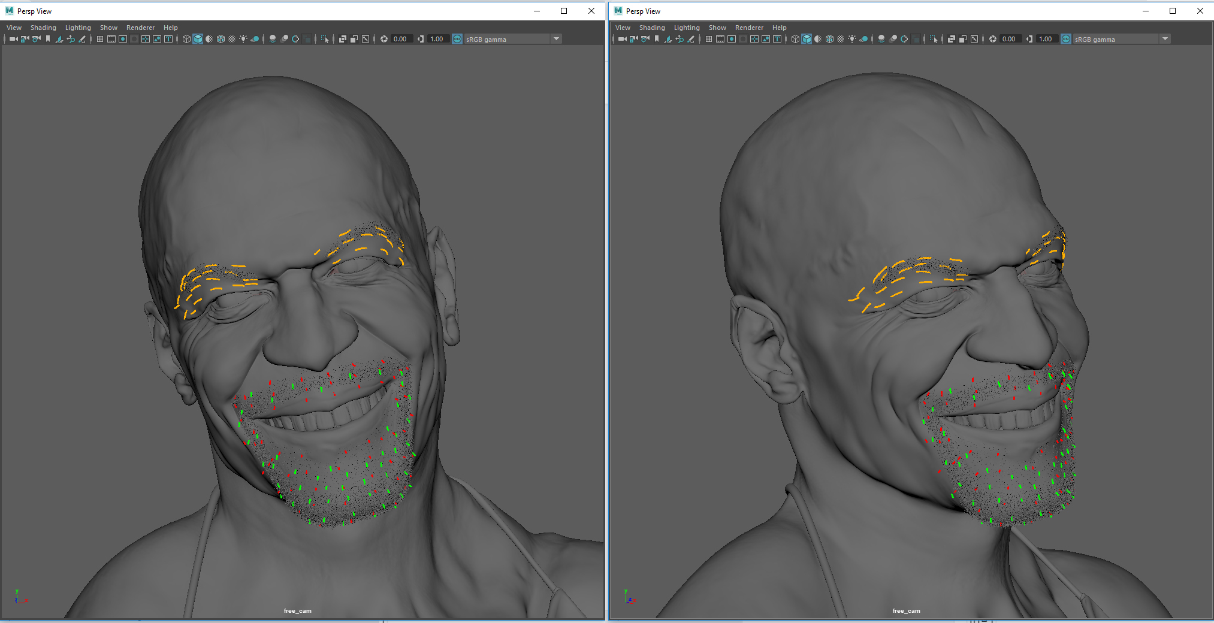Toggle Film Gate in right viewport toolbar
The width and height of the screenshot is (1214, 623).
[x=720, y=39]
